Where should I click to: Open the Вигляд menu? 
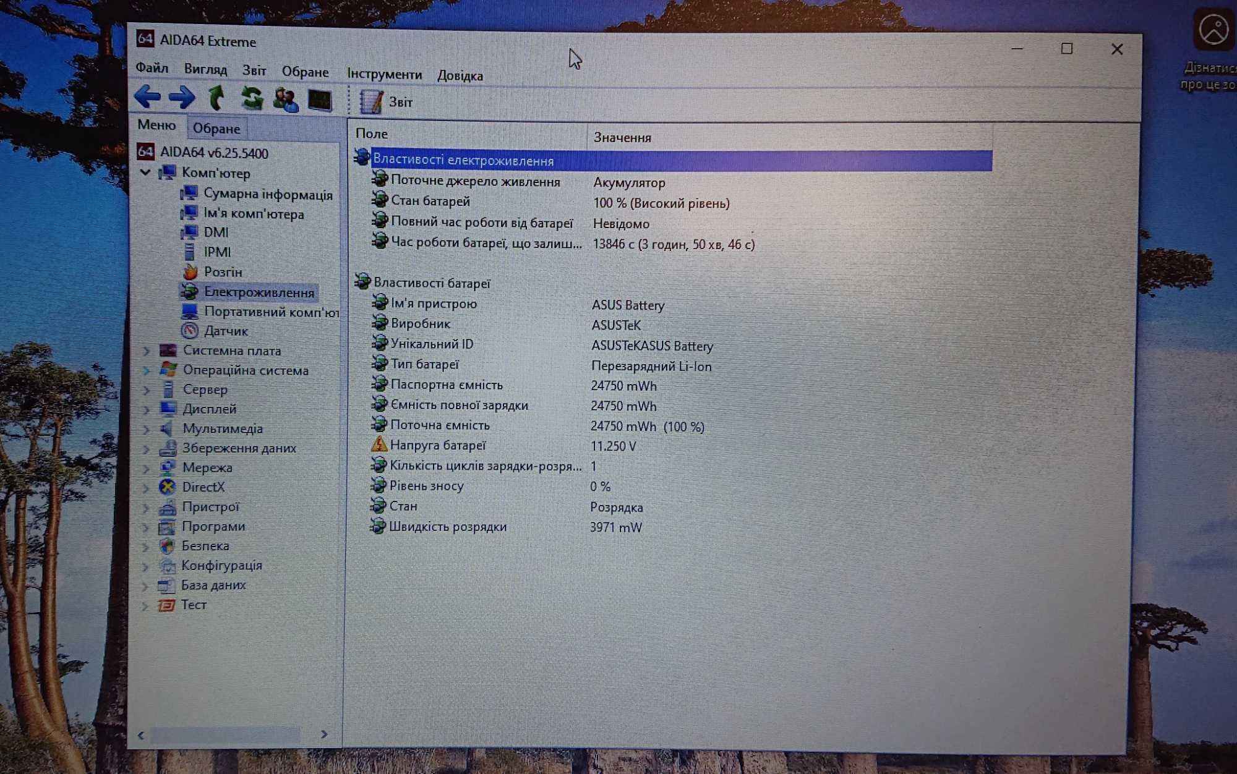click(x=205, y=69)
